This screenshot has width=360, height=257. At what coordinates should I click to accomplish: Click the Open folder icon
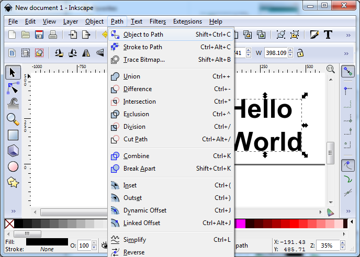coord(26,35)
